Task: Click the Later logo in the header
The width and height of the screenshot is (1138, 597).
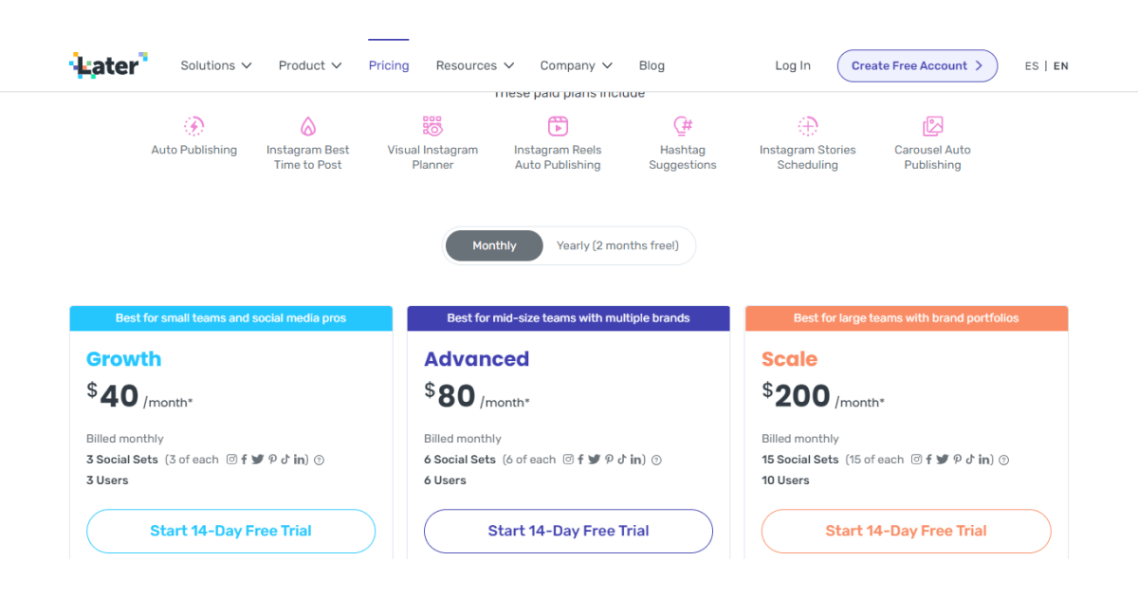Action: pyautogui.click(x=109, y=65)
